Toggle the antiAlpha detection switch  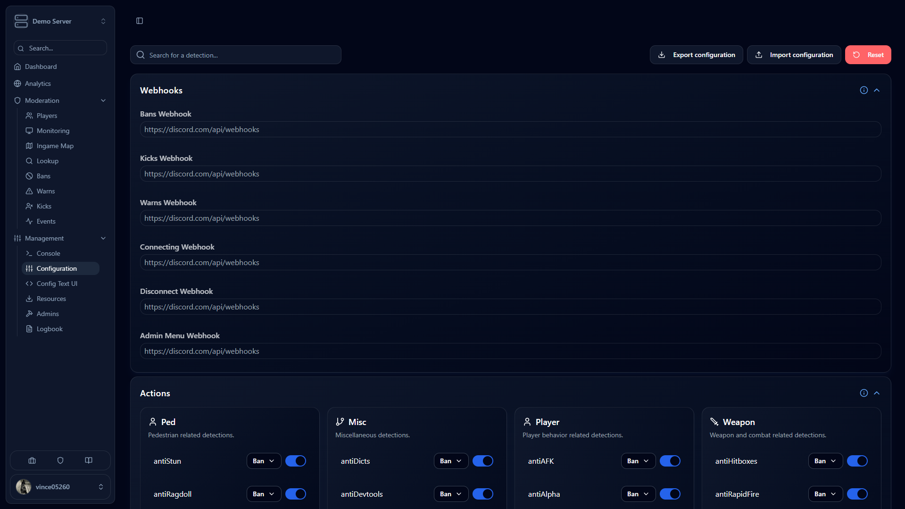(670, 494)
